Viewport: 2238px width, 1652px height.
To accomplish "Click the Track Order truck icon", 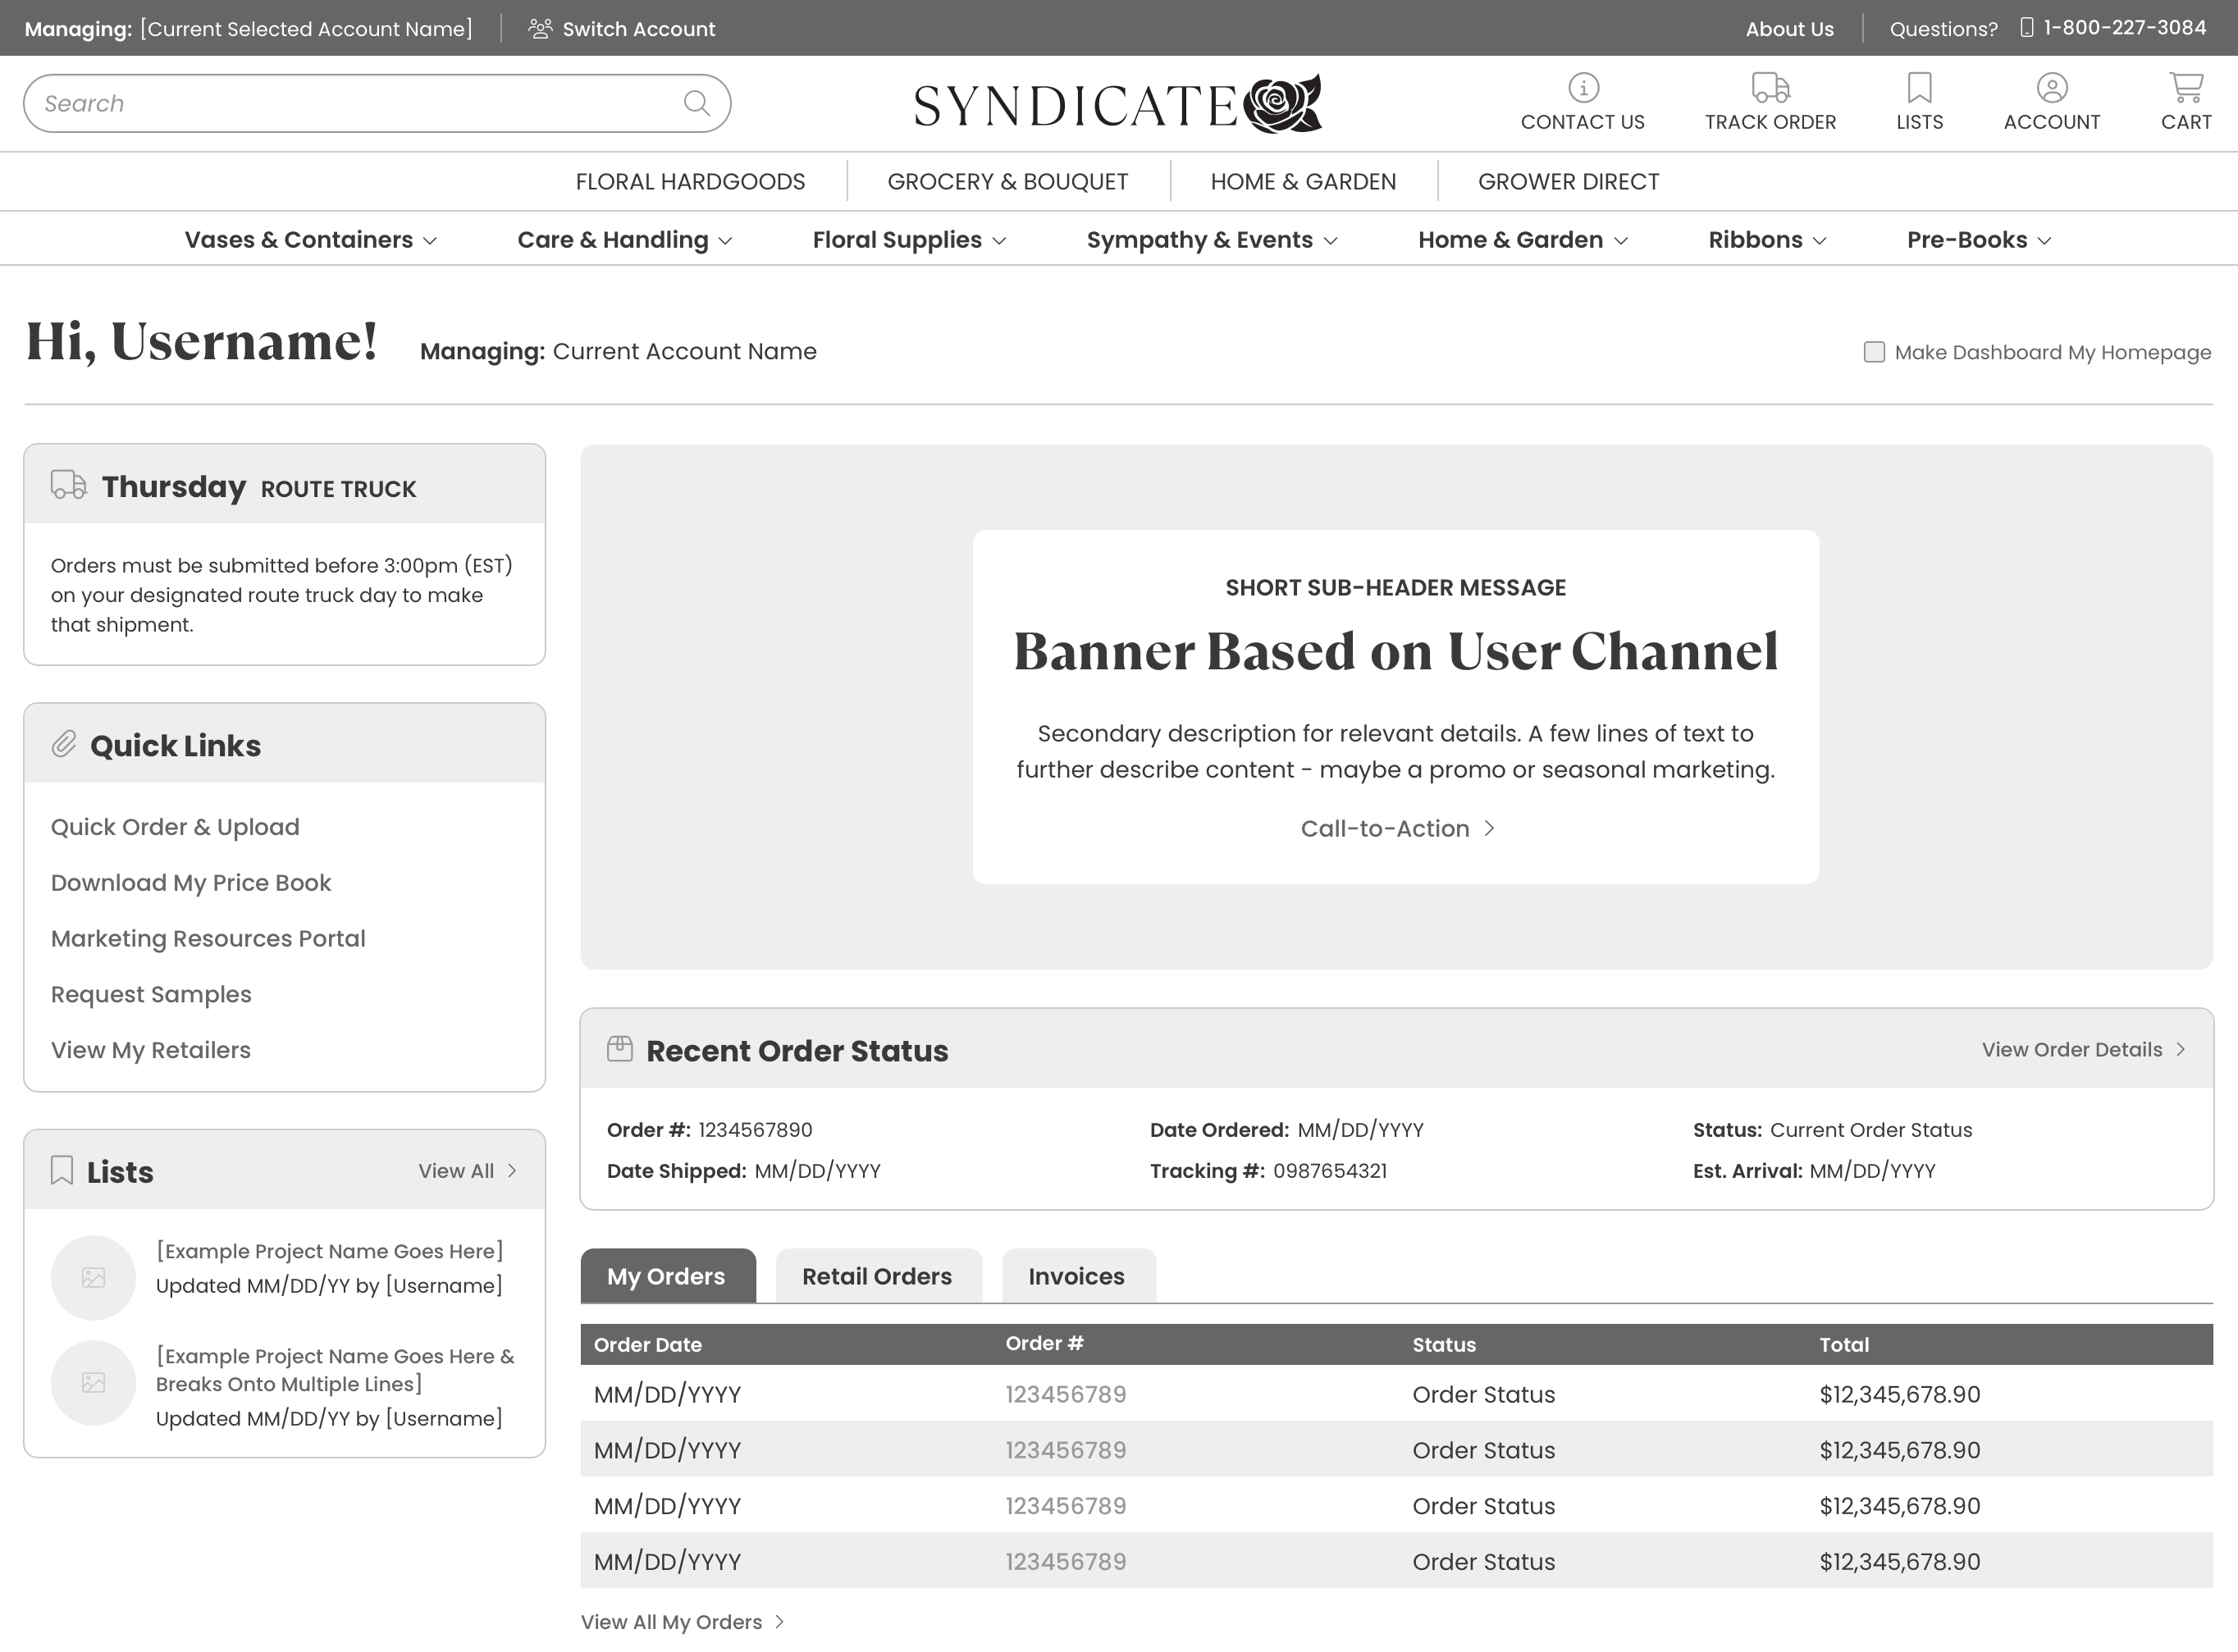I will point(1770,88).
